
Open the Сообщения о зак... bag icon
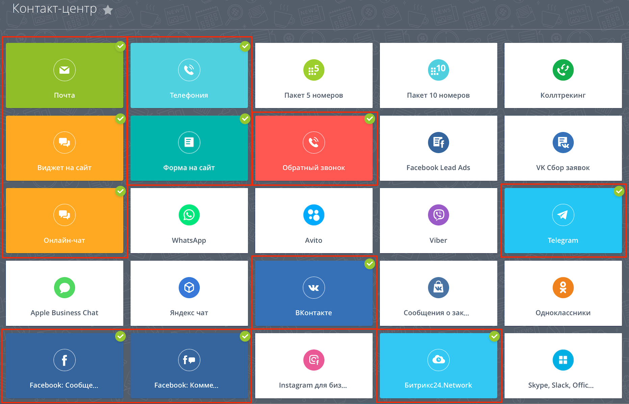point(438,287)
